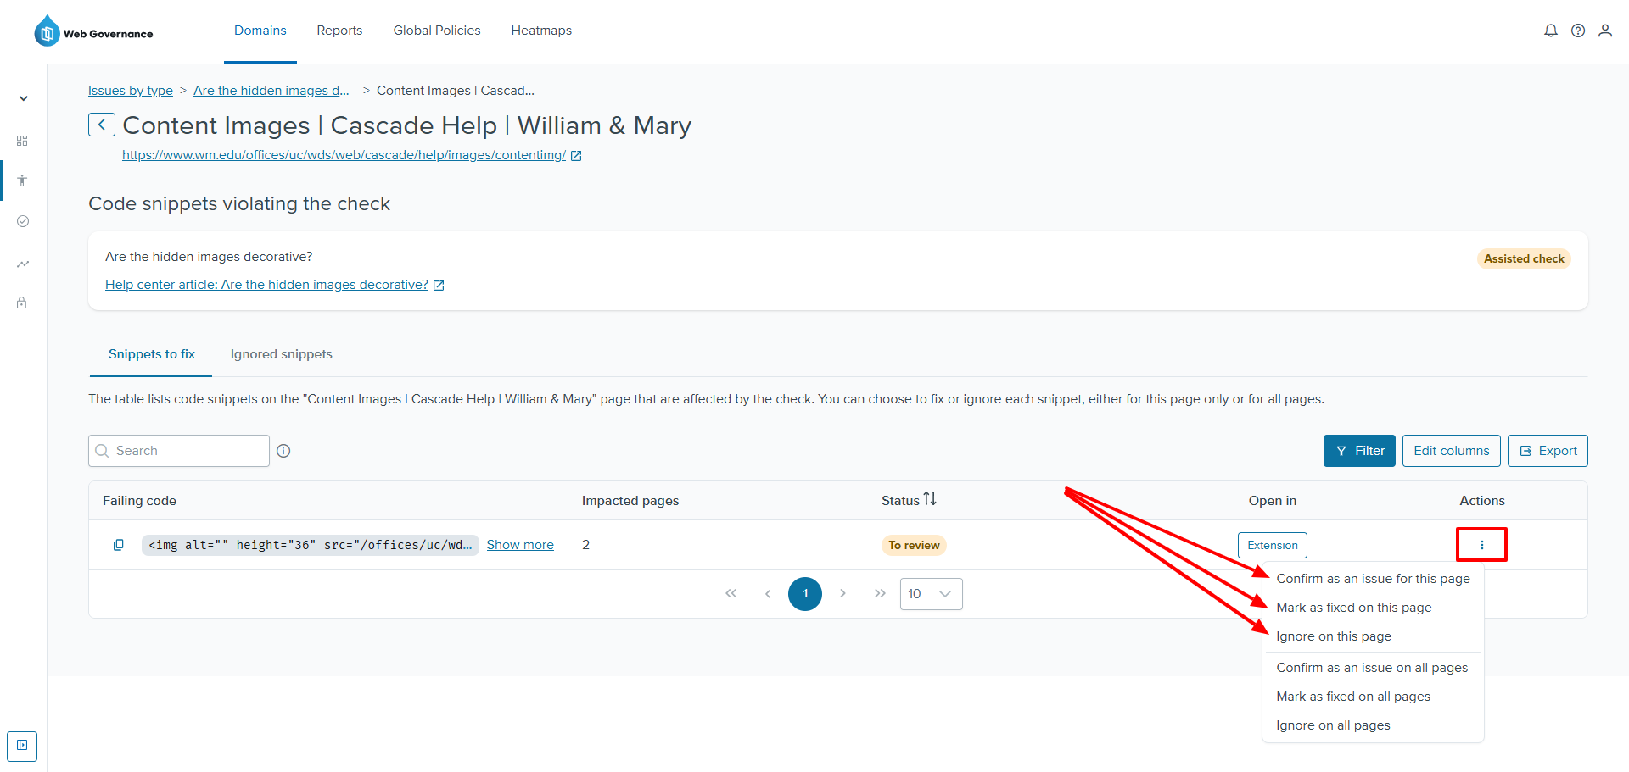Screen dimensions: 1629x772
Task: Click the Web Governance logo
Action: pyautogui.click(x=93, y=31)
